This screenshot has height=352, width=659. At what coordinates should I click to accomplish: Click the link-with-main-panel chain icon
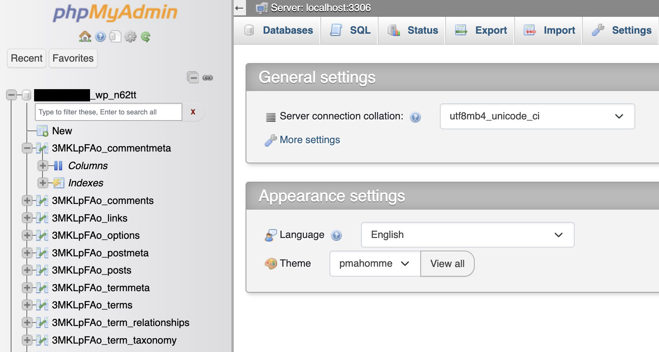coord(208,78)
